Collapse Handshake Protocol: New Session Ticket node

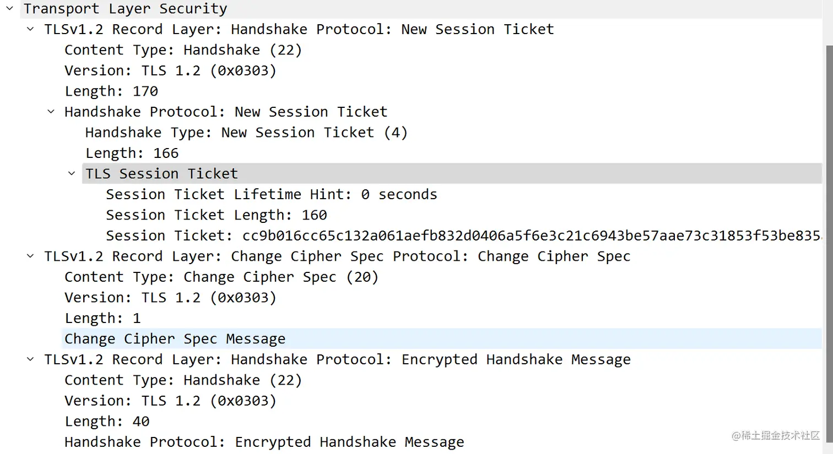pyautogui.click(x=51, y=112)
